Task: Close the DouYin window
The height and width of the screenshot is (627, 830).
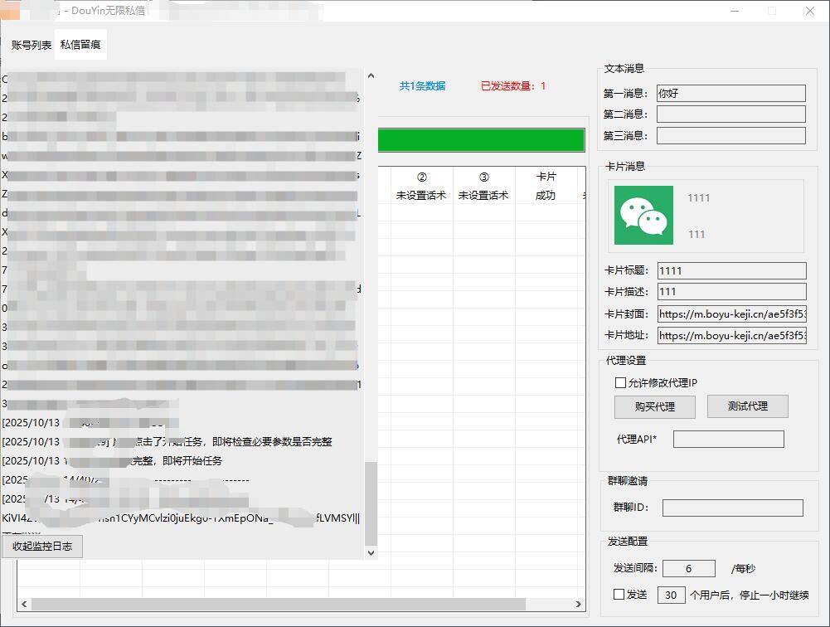Action: pyautogui.click(x=810, y=11)
